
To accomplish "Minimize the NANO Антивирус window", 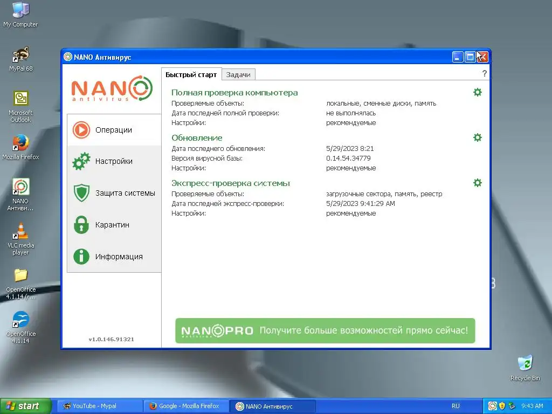I will (x=457, y=57).
